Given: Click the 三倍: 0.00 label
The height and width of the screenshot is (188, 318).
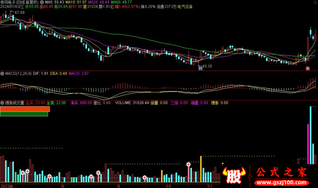Looking at the screenshot, I should tap(179, 103).
